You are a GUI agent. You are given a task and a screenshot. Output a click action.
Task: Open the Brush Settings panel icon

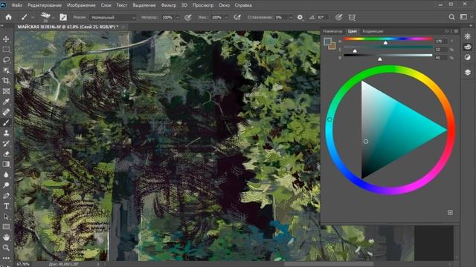63,17
